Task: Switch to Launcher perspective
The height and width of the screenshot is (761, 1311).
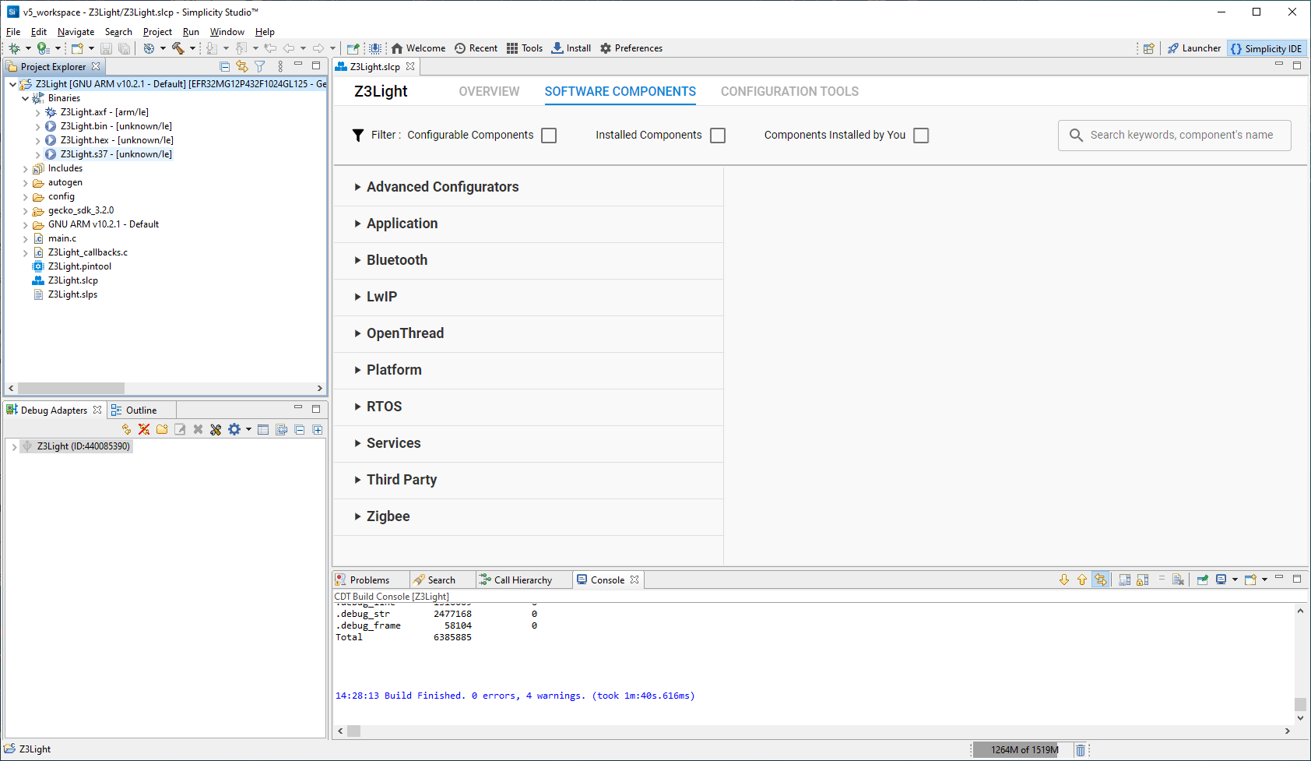Action: click(x=1194, y=48)
